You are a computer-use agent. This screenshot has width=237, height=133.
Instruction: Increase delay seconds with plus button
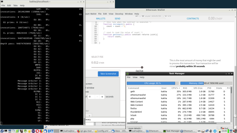[x=102, y=97]
